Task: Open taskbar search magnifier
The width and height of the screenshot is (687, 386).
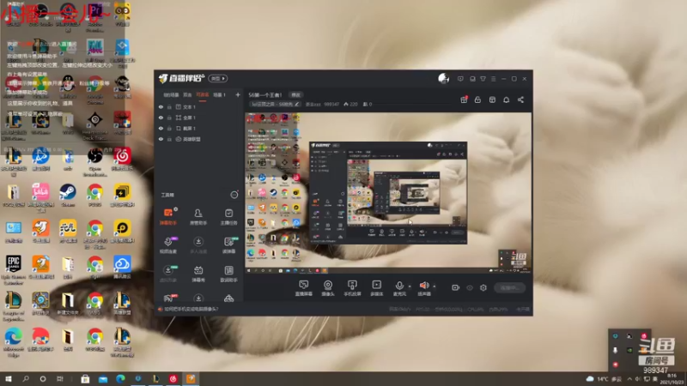Action: point(26,378)
